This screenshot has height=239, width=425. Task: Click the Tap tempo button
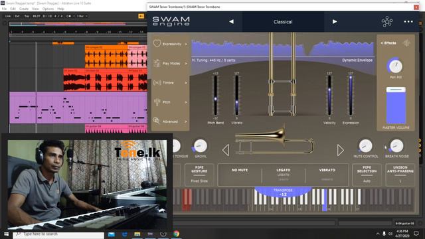tap(27, 16)
